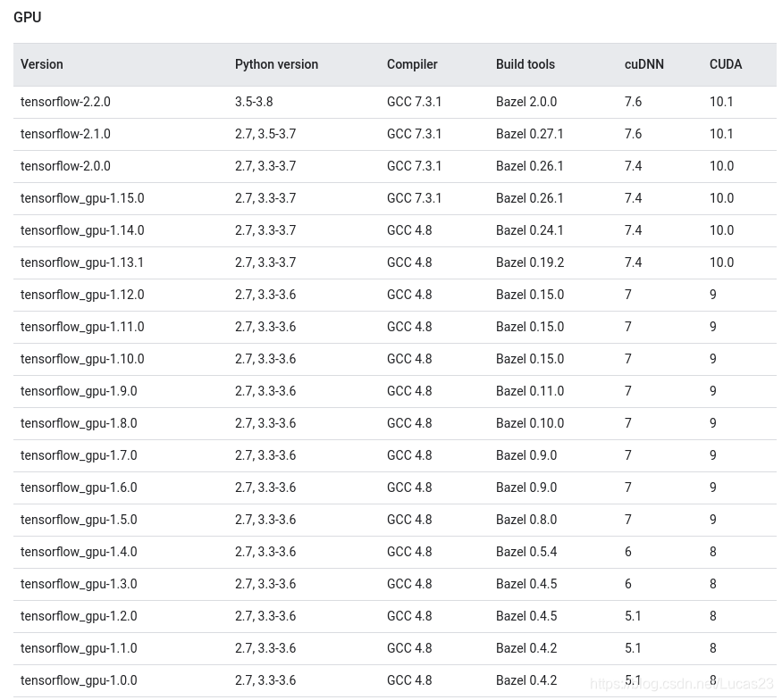
Task: Select the tensorflow_gpu-1.12.0 cell
Action: pyautogui.click(x=82, y=295)
